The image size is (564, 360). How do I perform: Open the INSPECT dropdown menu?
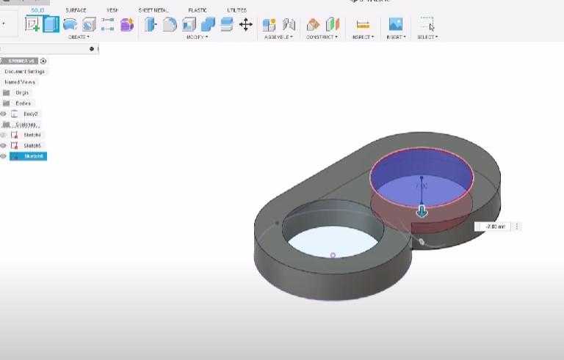363,37
